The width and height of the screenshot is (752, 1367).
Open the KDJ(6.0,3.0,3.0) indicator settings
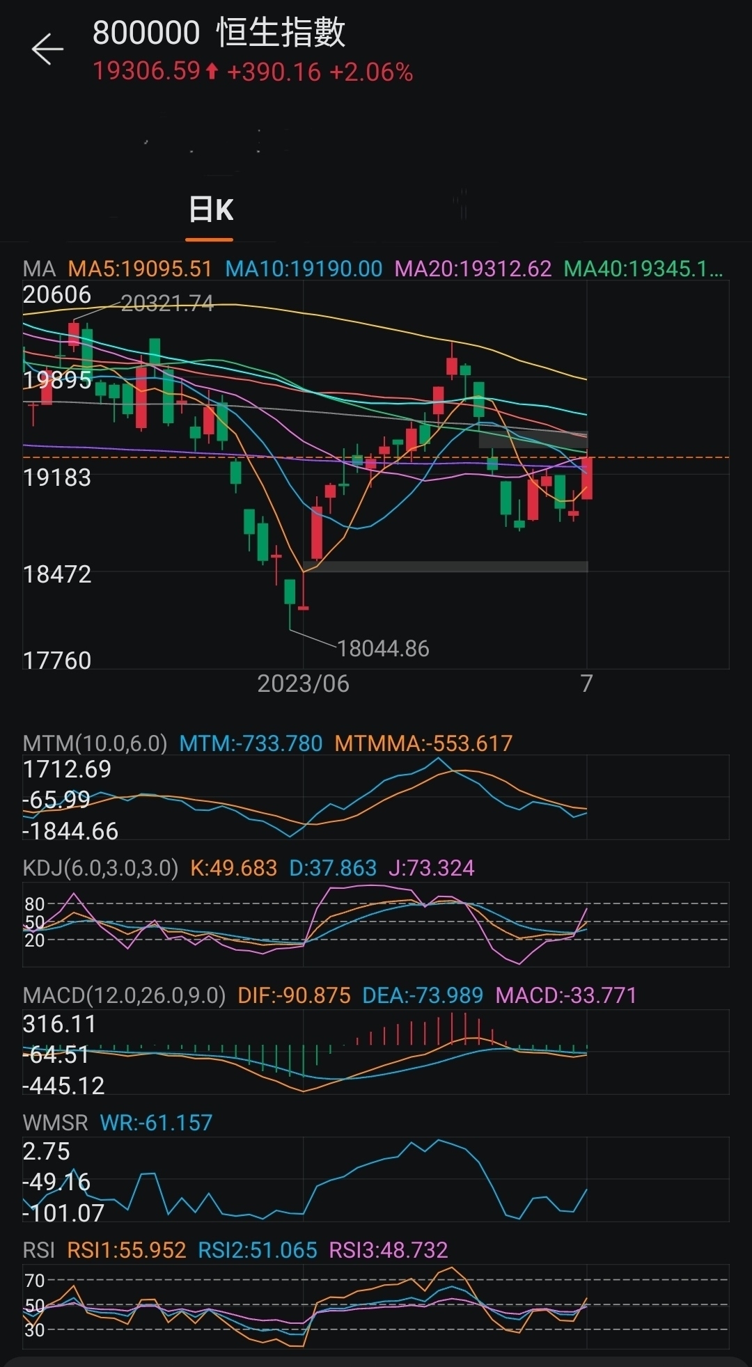[100, 868]
